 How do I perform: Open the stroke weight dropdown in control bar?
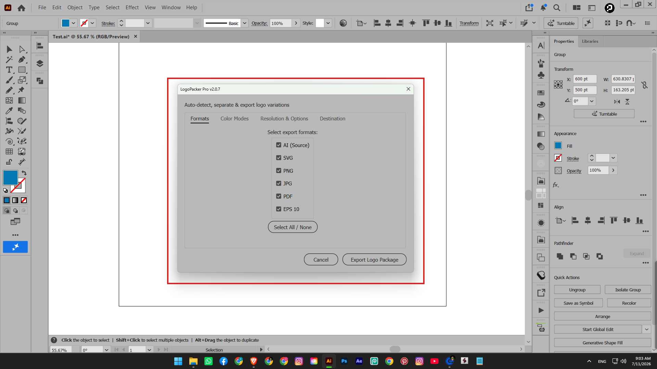pos(148,23)
